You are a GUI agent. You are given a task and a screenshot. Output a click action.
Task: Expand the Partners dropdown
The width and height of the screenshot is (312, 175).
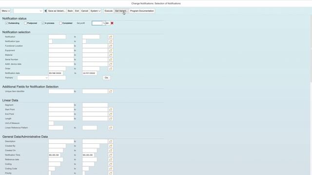coord(47,78)
